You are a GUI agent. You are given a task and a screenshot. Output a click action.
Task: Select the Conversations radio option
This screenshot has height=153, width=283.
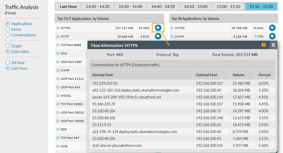point(8,35)
